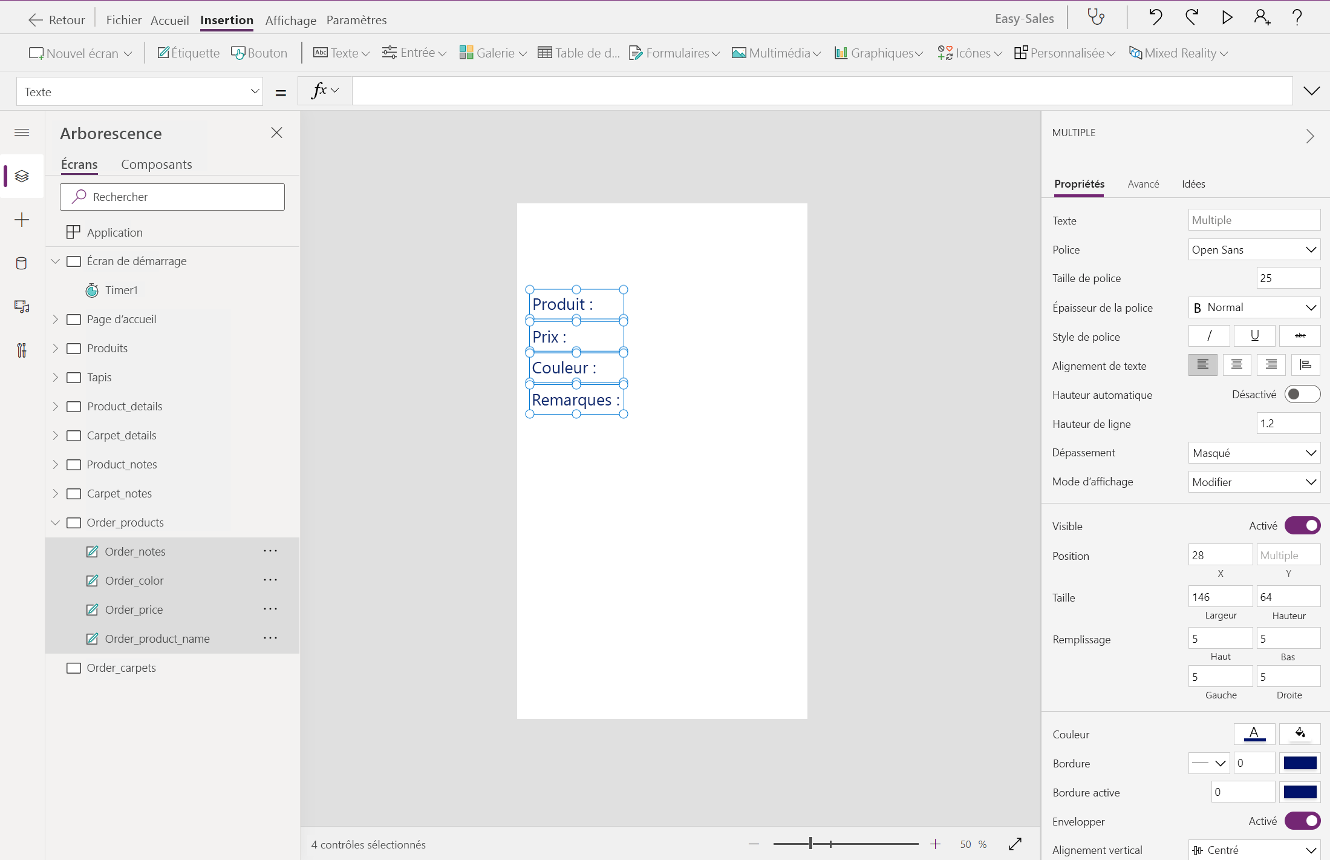Expand the formula bar chevron

click(x=1311, y=91)
